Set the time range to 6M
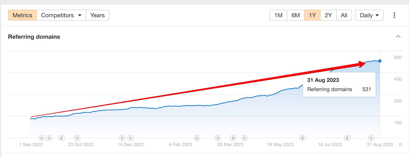Image resolution: width=409 pixels, height=157 pixels. tap(296, 15)
